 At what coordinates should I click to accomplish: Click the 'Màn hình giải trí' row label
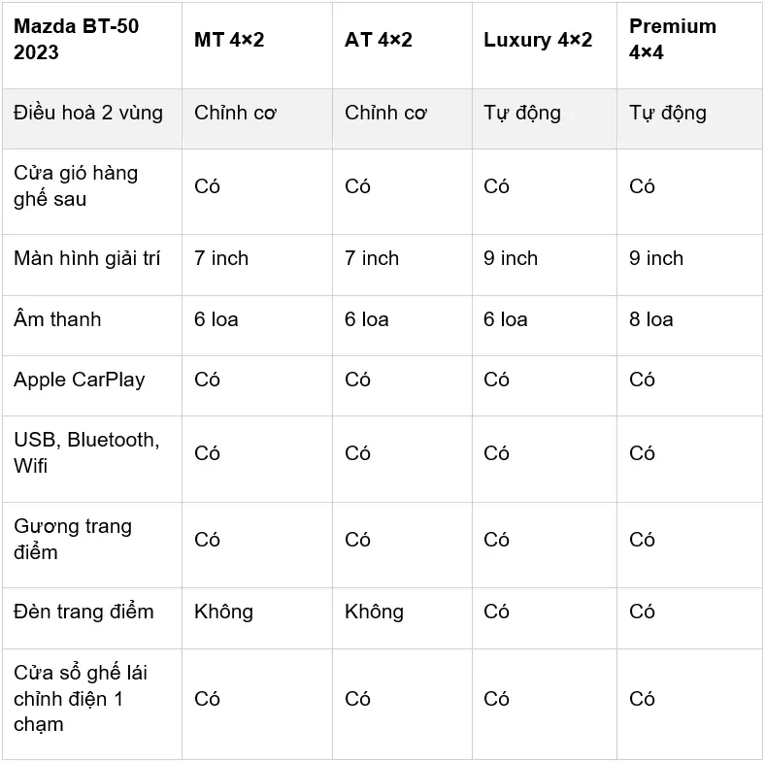[x=87, y=258]
